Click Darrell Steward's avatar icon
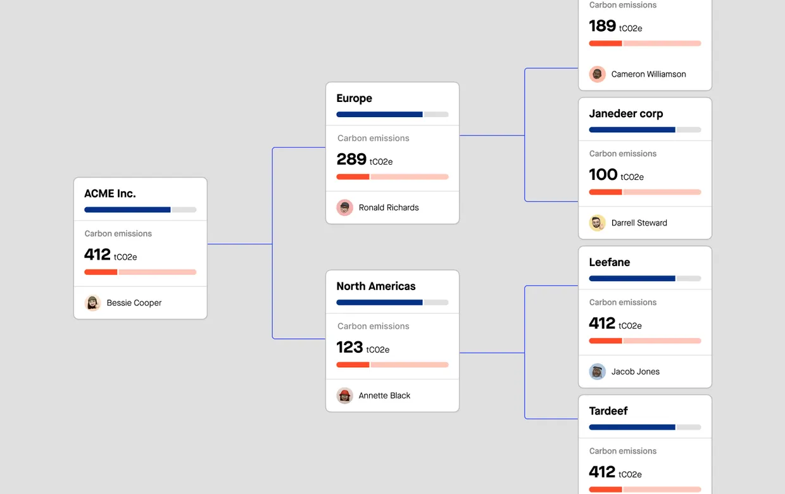The width and height of the screenshot is (785, 494). coord(598,223)
